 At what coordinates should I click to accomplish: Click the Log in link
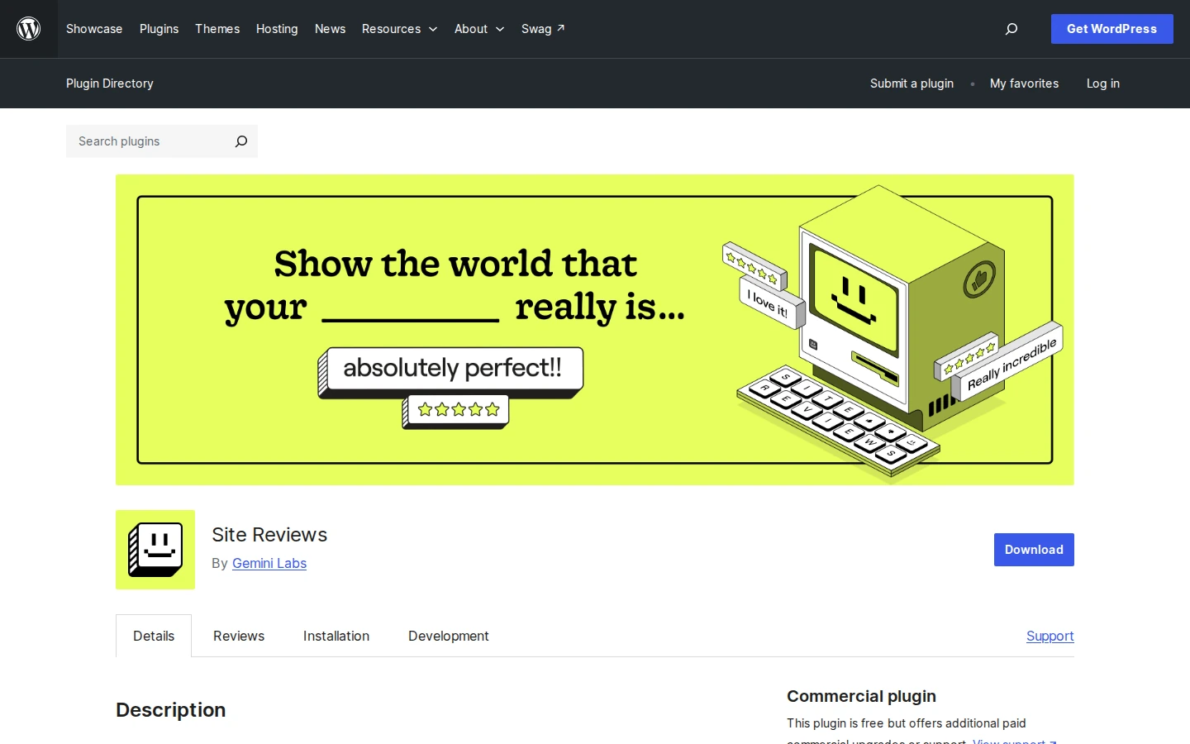[x=1103, y=83]
